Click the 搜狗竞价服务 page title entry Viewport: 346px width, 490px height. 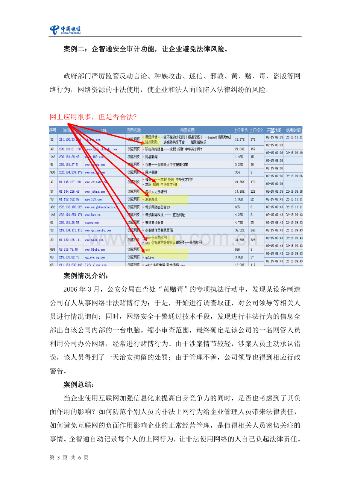point(155,223)
